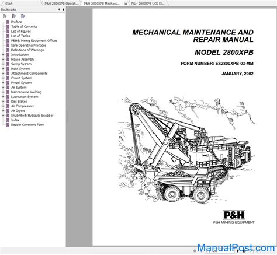Click the first-page navigation arrow in status bar
Image resolution: width=277 pixels, height=255 pixels.
(x=194, y=251)
